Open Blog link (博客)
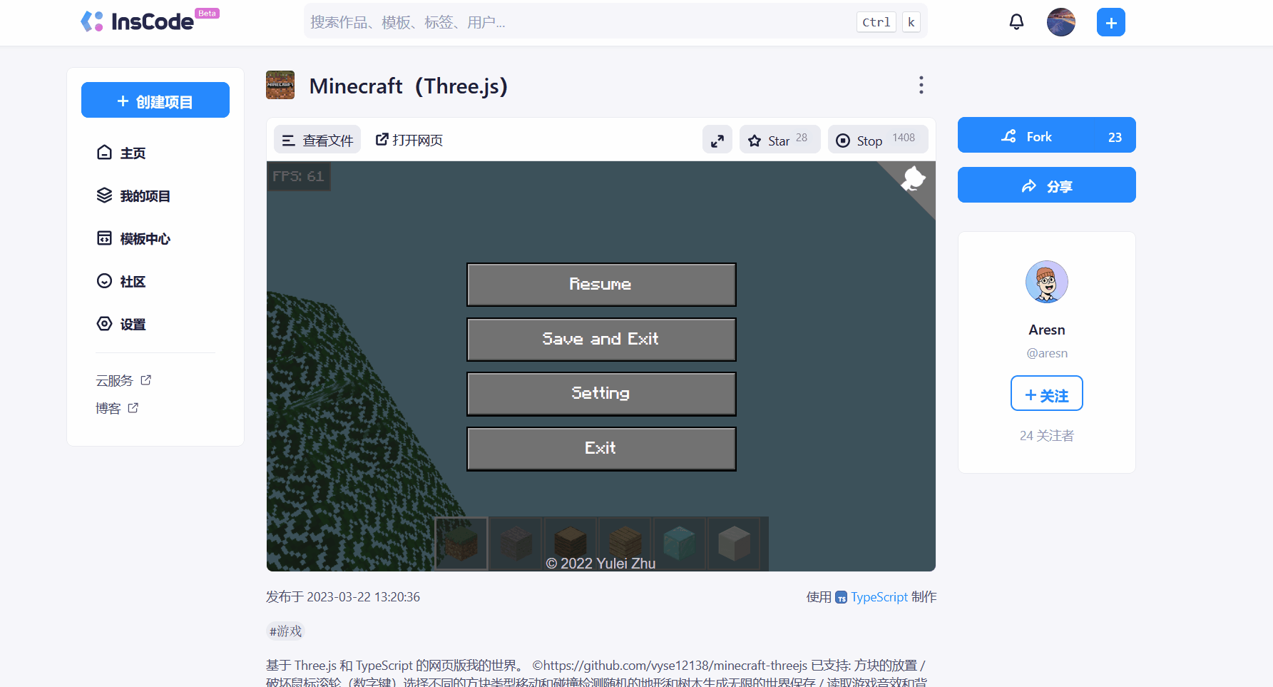The height and width of the screenshot is (687, 1273). (117, 408)
